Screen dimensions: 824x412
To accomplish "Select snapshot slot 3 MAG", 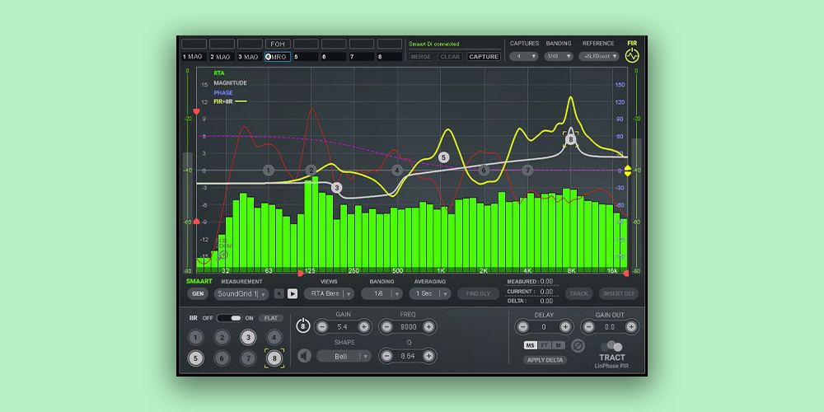I will coord(250,57).
